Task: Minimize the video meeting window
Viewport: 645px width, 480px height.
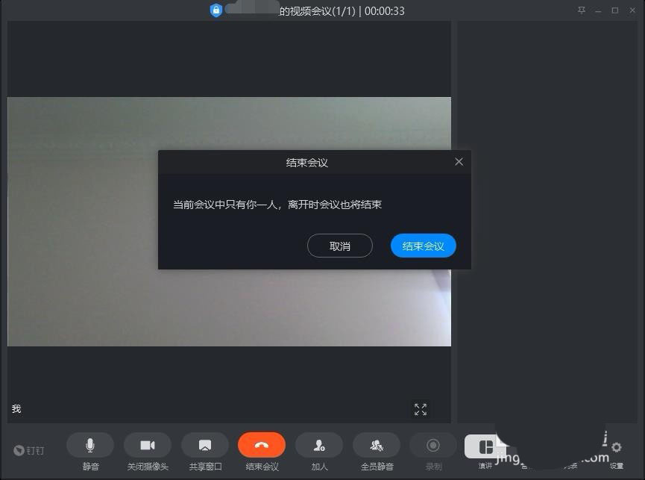Action: 598,10
